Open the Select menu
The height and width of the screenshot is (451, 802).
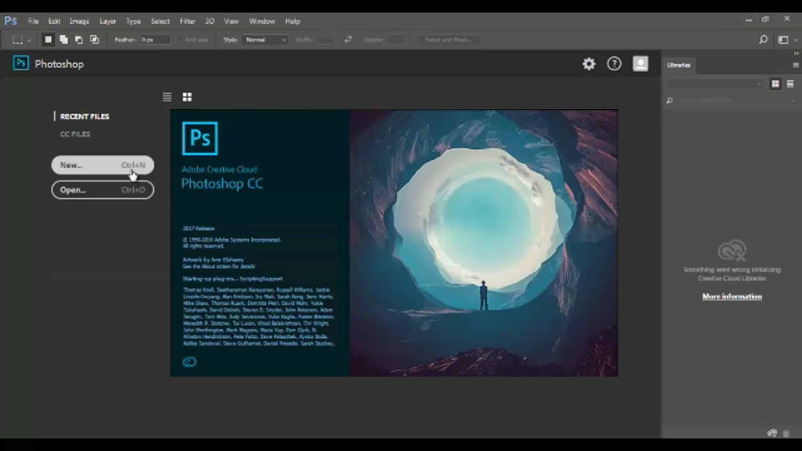[160, 21]
